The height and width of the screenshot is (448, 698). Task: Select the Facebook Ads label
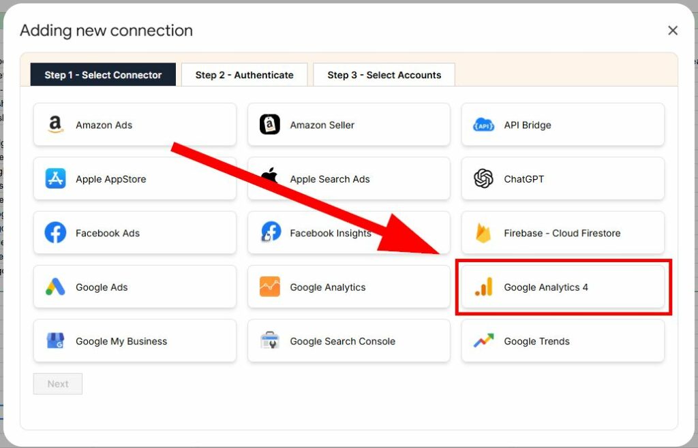tap(108, 233)
